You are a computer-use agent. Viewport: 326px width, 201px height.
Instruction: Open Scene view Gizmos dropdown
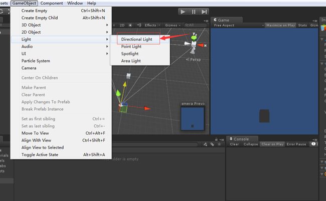(173, 25)
